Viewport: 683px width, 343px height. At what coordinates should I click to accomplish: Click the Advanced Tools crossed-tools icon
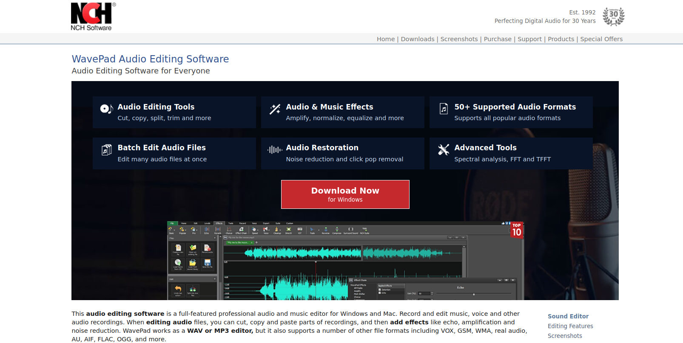click(443, 149)
